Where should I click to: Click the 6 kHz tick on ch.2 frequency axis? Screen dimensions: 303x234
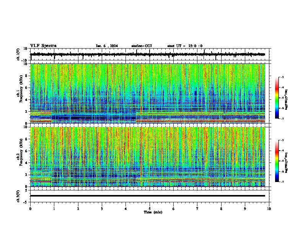27,151
